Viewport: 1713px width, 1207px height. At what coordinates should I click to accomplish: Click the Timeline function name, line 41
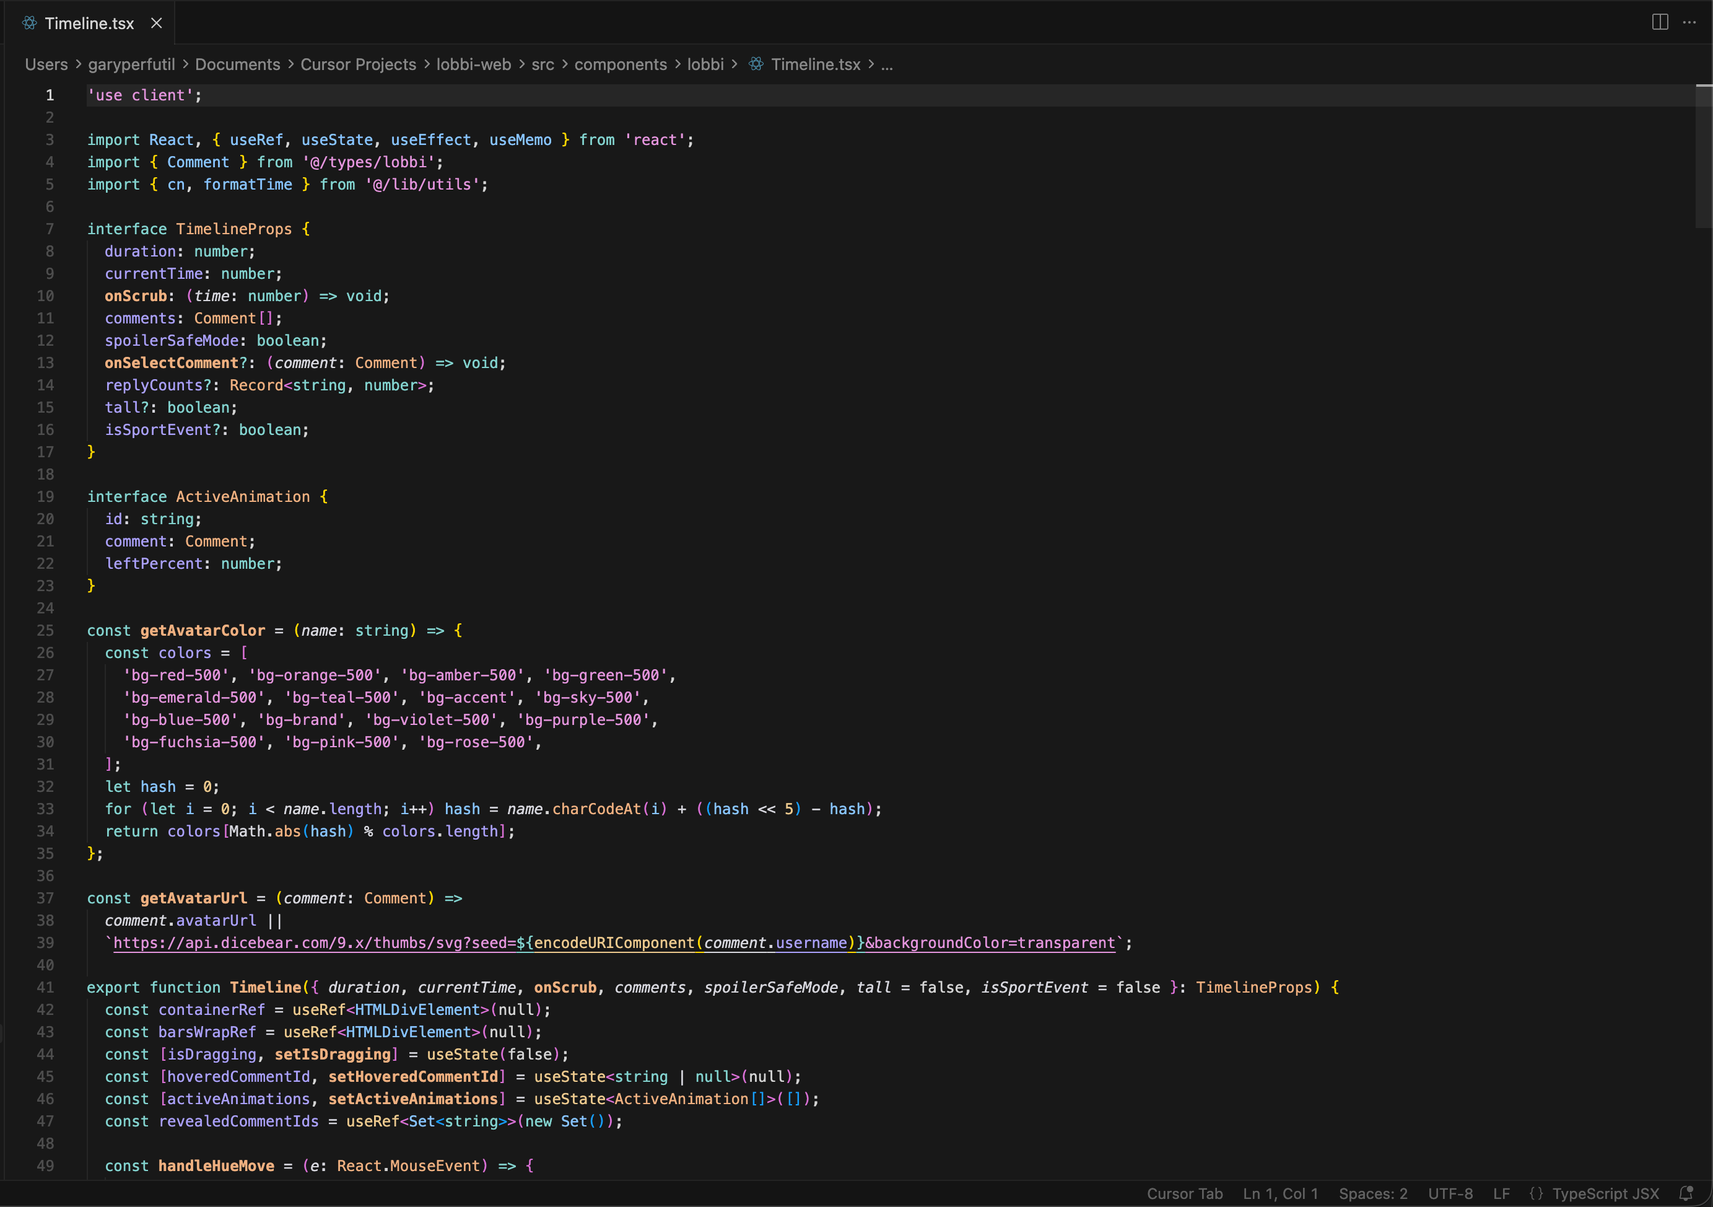[x=265, y=988]
